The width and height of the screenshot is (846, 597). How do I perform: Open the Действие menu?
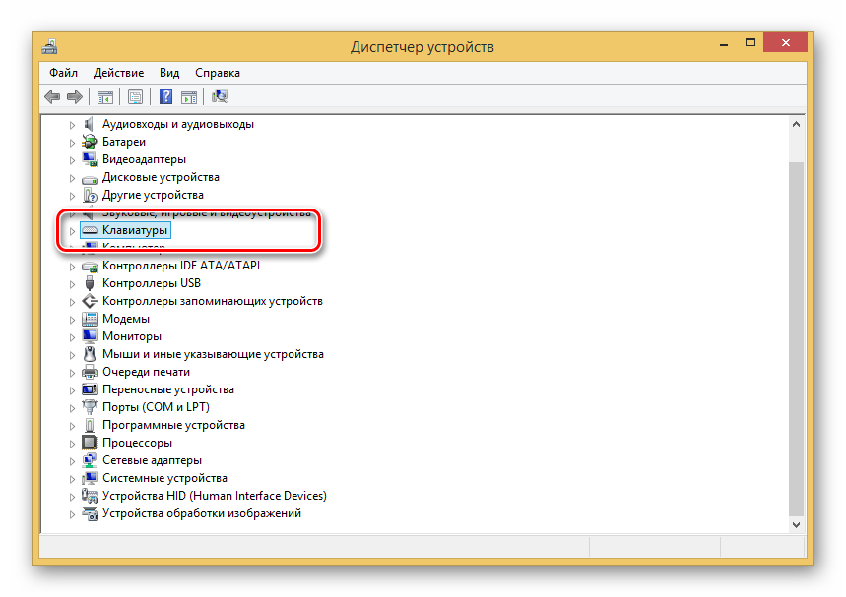click(118, 73)
